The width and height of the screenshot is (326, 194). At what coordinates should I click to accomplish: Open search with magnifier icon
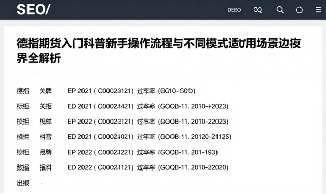coord(280,10)
